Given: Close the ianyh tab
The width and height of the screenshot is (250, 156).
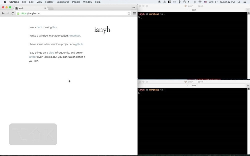Looking at the screenshot, I should [45, 8].
